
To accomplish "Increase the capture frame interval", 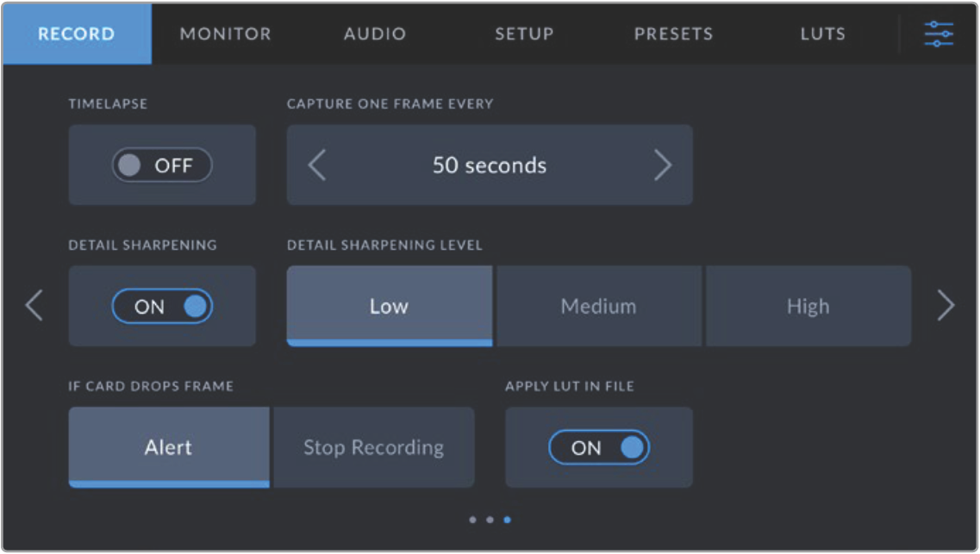I will tap(662, 165).
